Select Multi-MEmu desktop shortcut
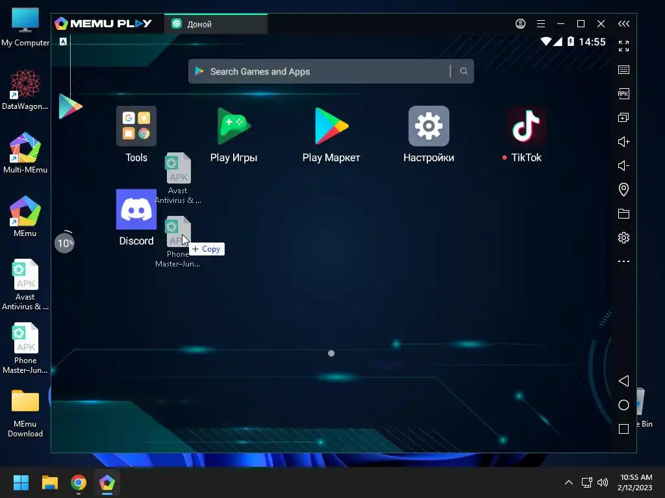Image resolution: width=665 pixels, height=498 pixels. point(25,153)
